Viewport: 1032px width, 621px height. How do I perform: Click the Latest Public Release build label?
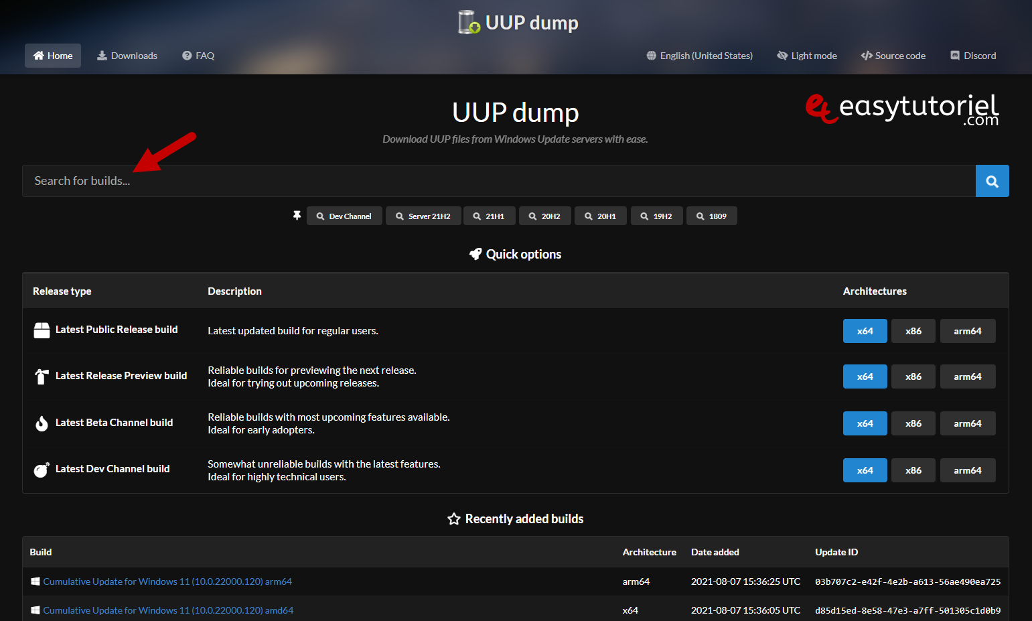click(117, 330)
